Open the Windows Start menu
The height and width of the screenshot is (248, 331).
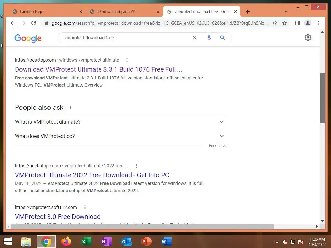pyautogui.click(x=8, y=242)
